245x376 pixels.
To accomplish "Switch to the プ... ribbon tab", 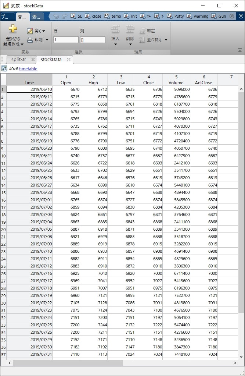I will pos(7,17).
